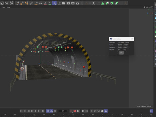The height and width of the screenshot is (117, 156).
Task: Click the parameter keying bars icon
Action: pyautogui.click(x=102, y=111)
